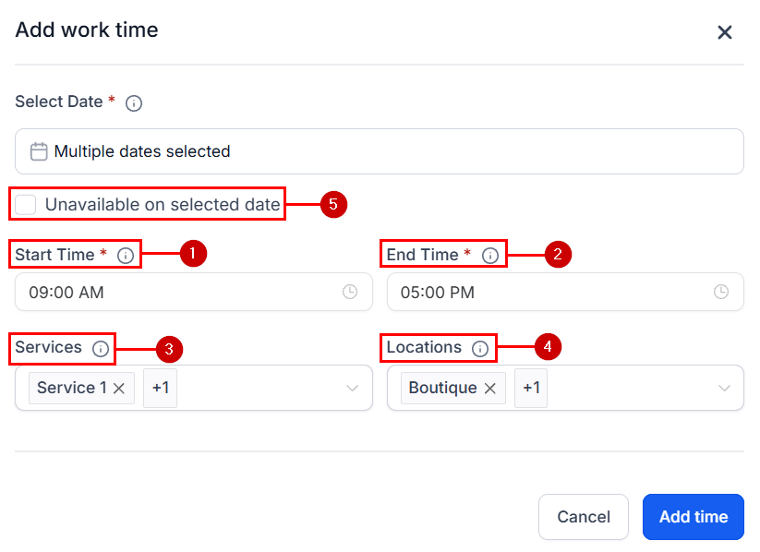Click inside the Start Time input

coord(185,291)
